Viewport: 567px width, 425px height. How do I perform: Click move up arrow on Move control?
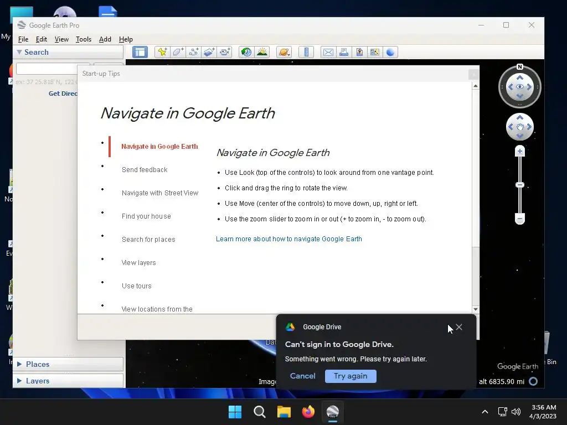[x=519, y=117]
